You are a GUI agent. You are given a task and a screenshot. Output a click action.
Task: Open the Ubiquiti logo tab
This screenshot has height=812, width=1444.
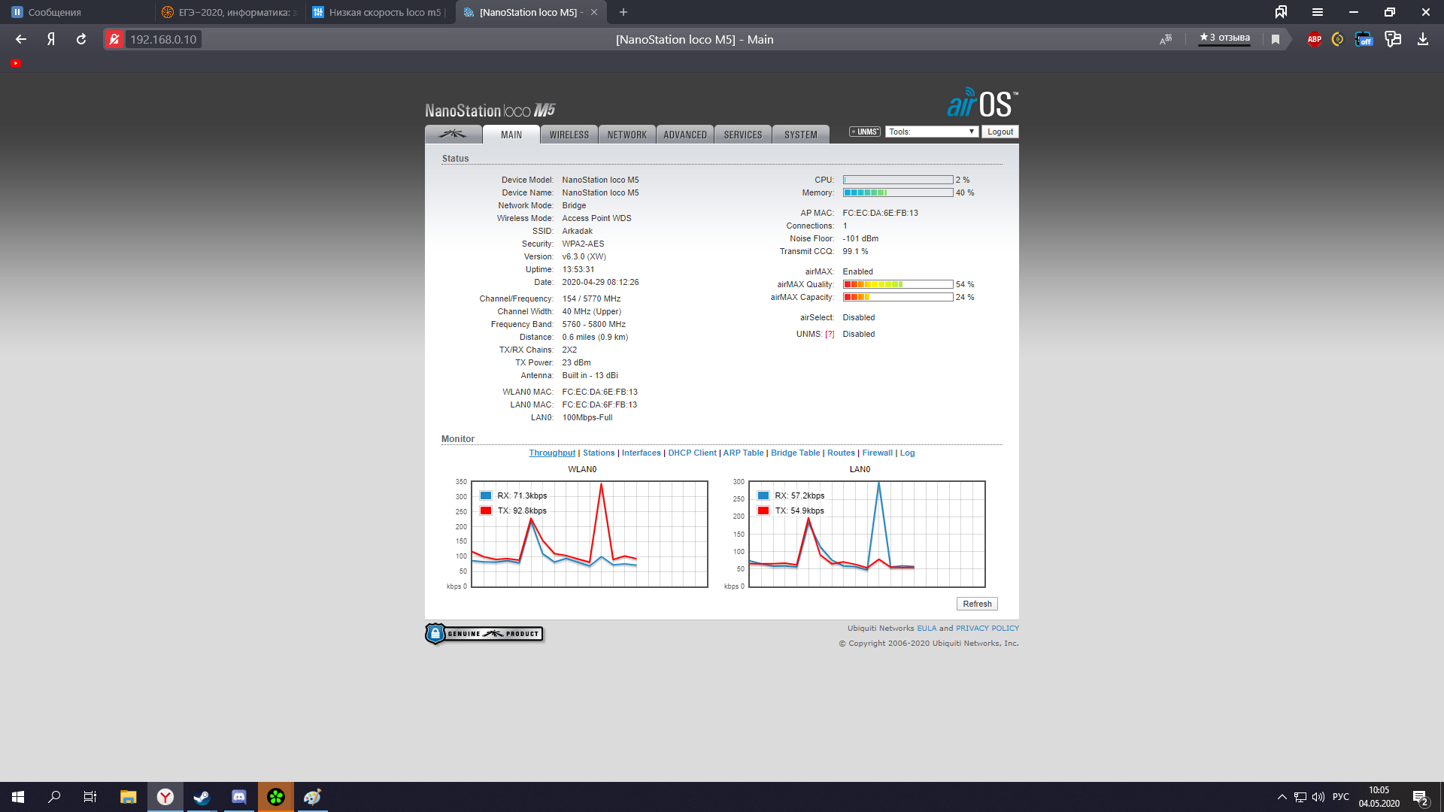tap(453, 135)
